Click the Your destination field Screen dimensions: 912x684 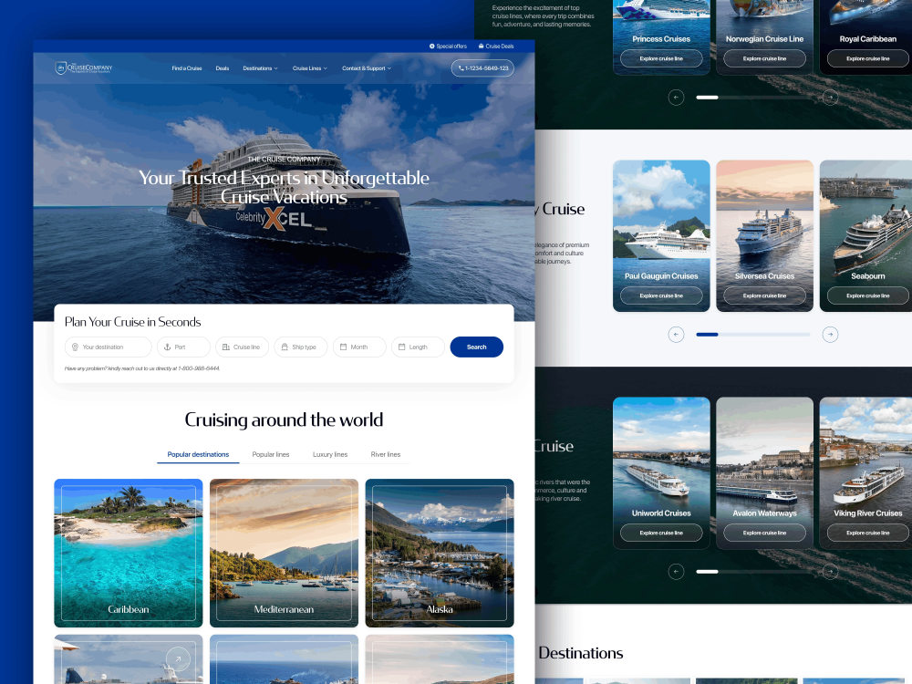[109, 347]
